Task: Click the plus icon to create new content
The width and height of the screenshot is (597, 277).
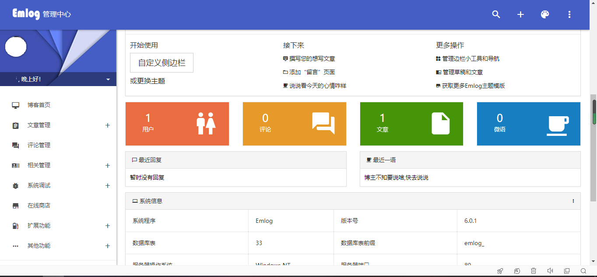Action: click(x=520, y=14)
